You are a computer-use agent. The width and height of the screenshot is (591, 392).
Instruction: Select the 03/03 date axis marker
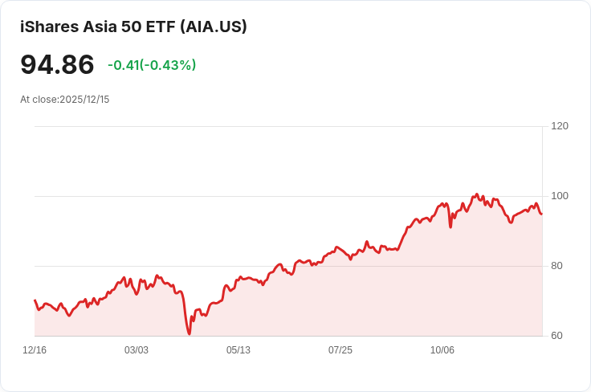137,350
